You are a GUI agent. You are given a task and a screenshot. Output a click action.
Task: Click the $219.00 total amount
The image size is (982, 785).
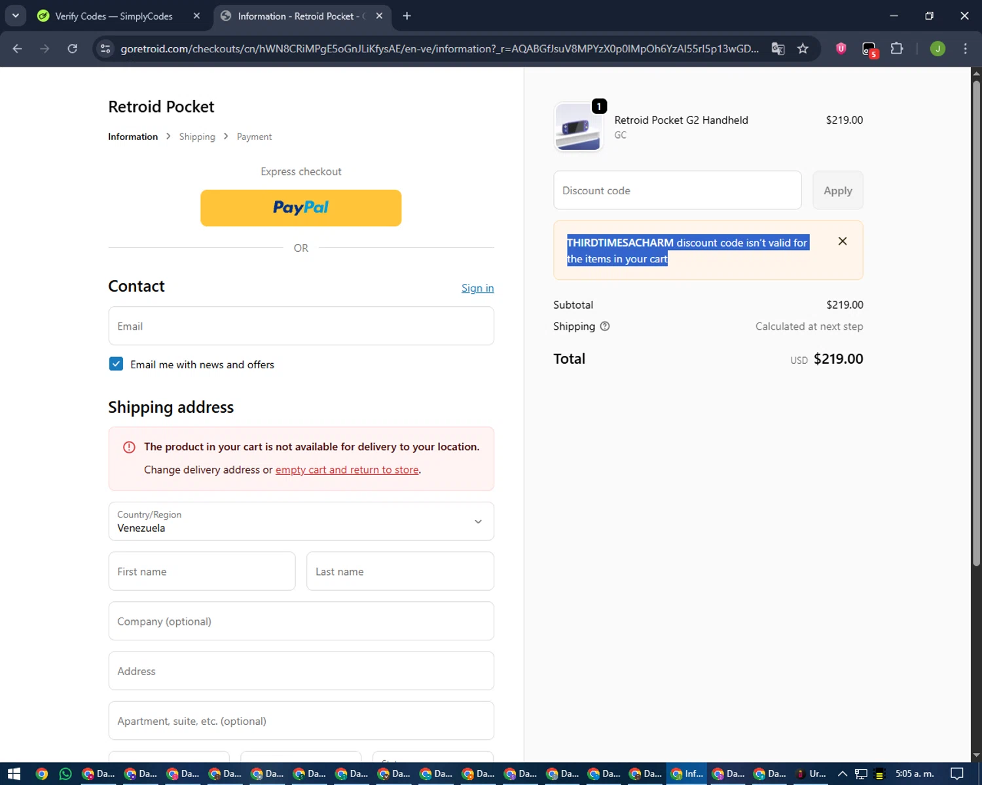coord(838,358)
